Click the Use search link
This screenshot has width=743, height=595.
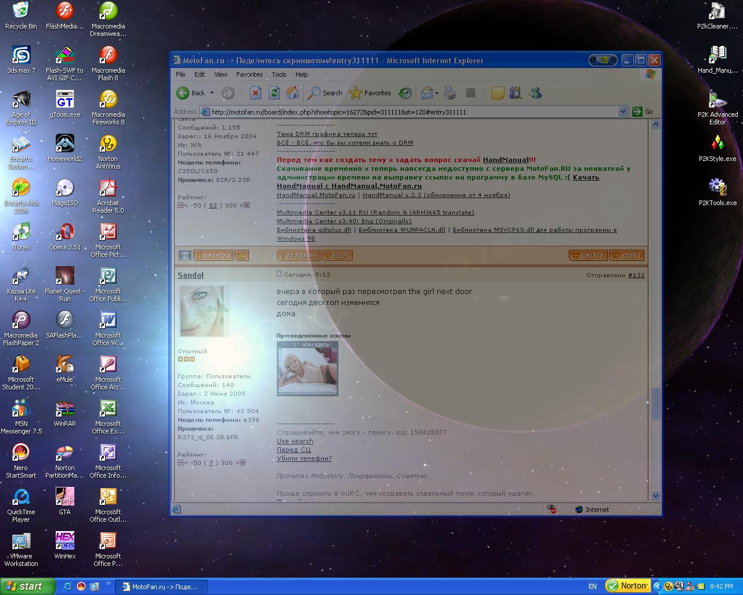coord(295,441)
